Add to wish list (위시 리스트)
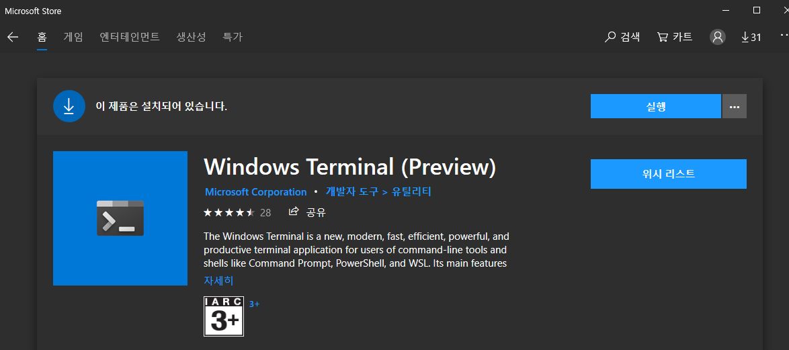 point(669,174)
